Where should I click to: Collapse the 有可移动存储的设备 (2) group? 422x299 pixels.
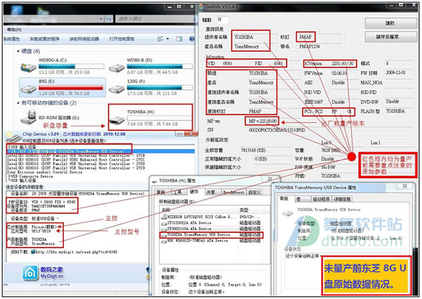pyautogui.click(x=18, y=103)
